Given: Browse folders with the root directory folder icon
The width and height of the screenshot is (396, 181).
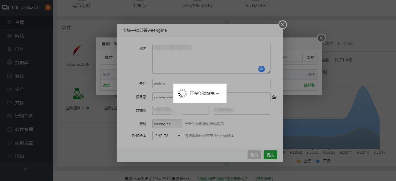Looking at the screenshot, I should click(274, 97).
